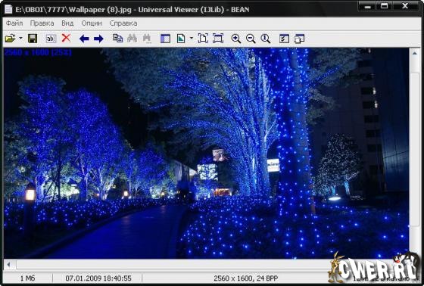Expand the Open file dropdown arrow
The height and width of the screenshot is (286, 424).
pos(21,39)
